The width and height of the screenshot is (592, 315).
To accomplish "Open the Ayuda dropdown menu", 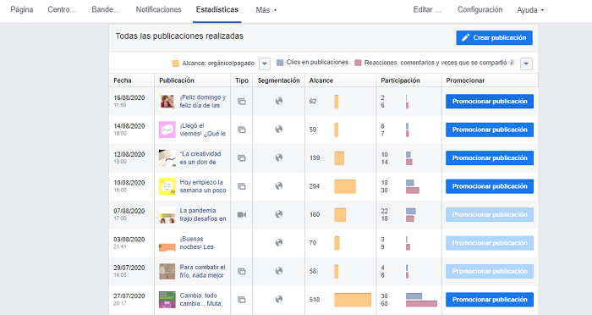I will (x=530, y=10).
